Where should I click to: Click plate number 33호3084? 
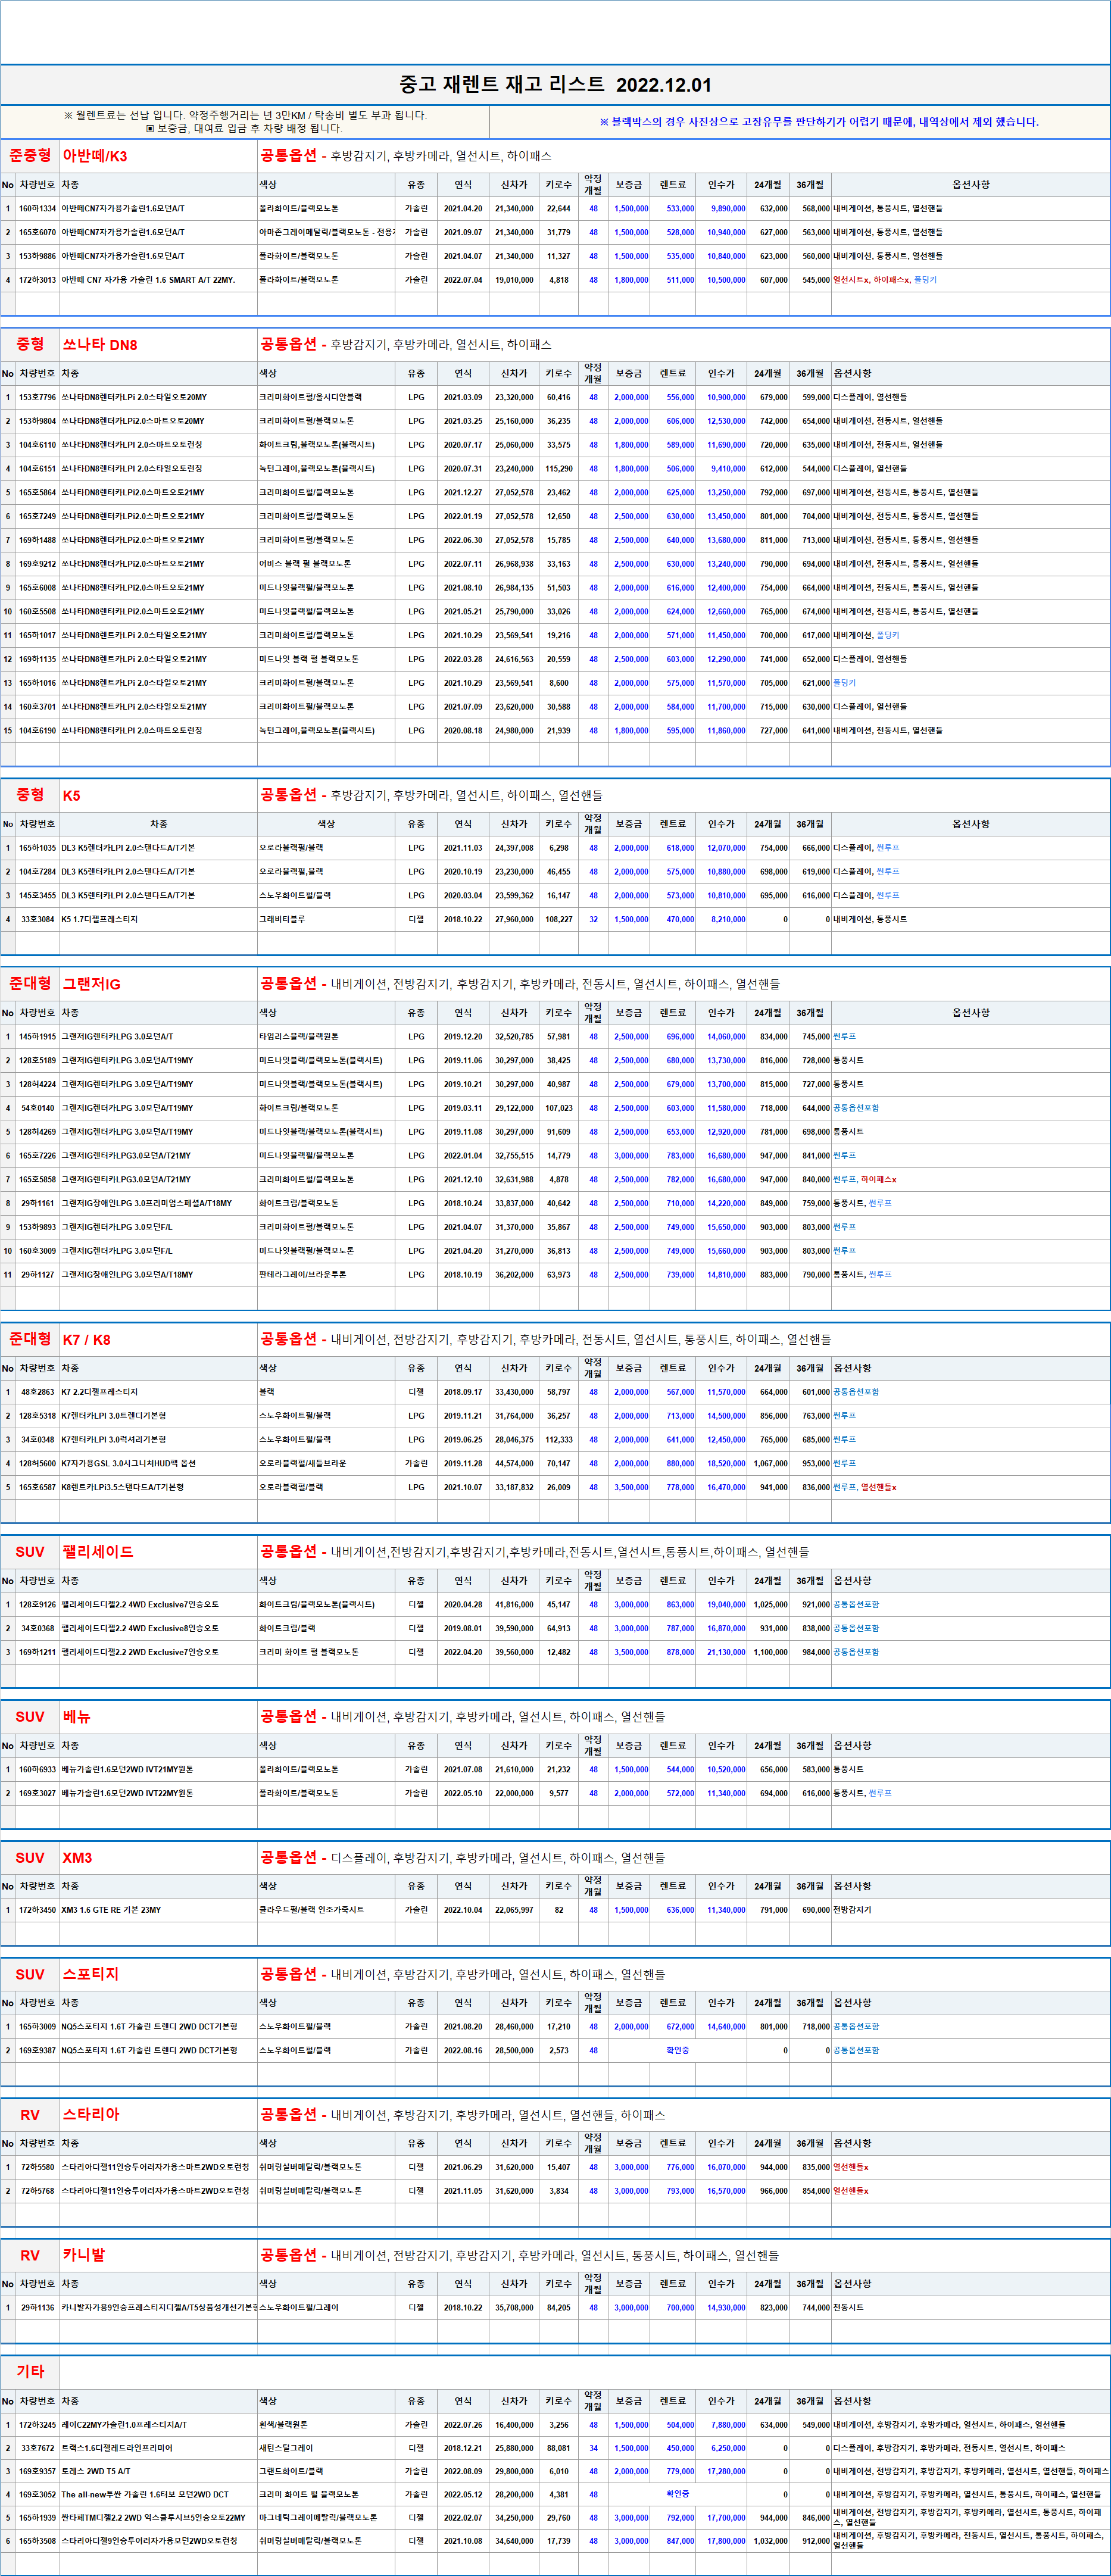[x=37, y=919]
